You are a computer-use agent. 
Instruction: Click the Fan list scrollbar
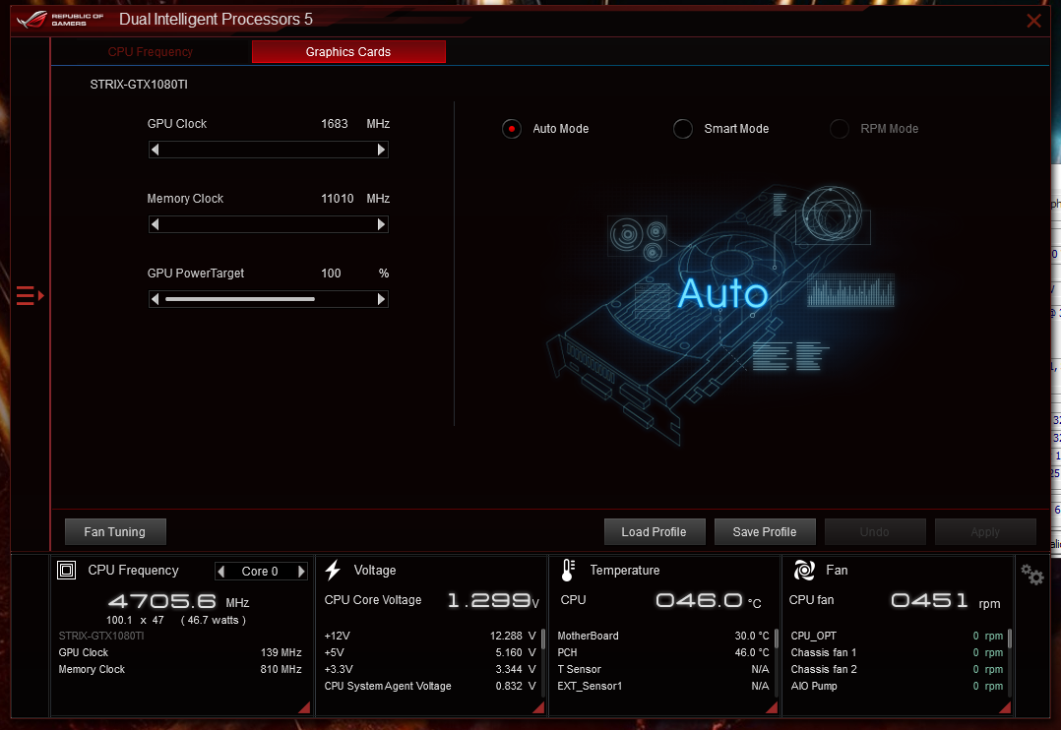[1010, 639]
